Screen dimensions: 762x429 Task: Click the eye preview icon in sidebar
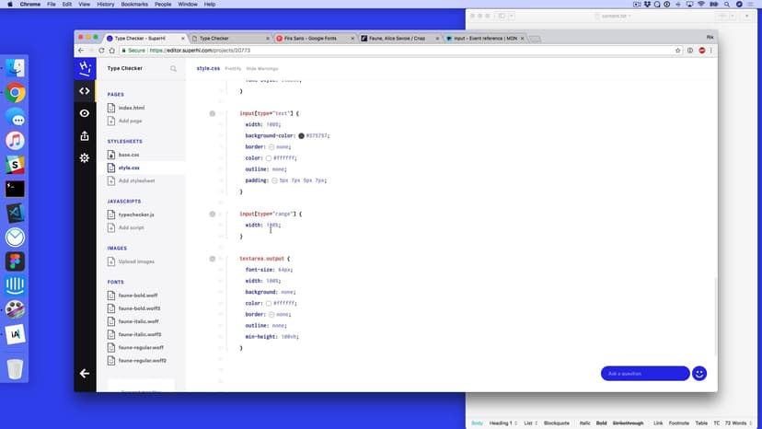[85, 113]
